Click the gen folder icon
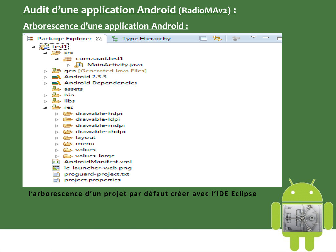Image resolution: width=336 pixels, height=252 pixels. click(x=56, y=71)
